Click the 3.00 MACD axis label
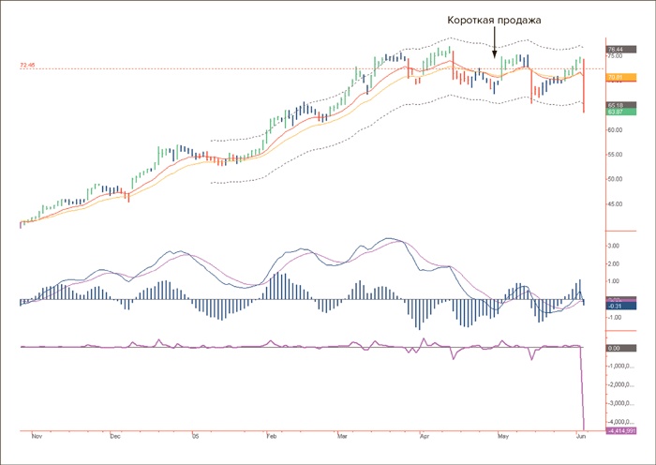This screenshot has height=465, width=656. 615,246
